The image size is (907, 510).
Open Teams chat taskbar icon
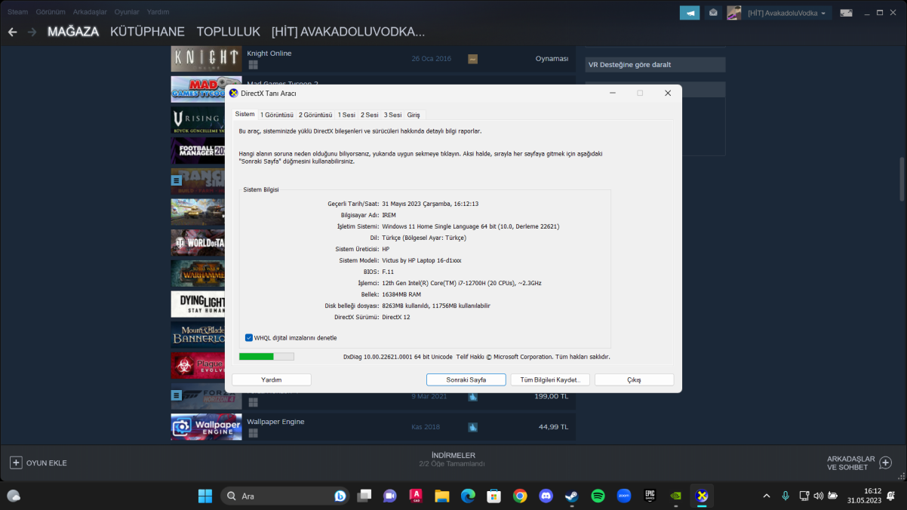pyautogui.click(x=390, y=496)
